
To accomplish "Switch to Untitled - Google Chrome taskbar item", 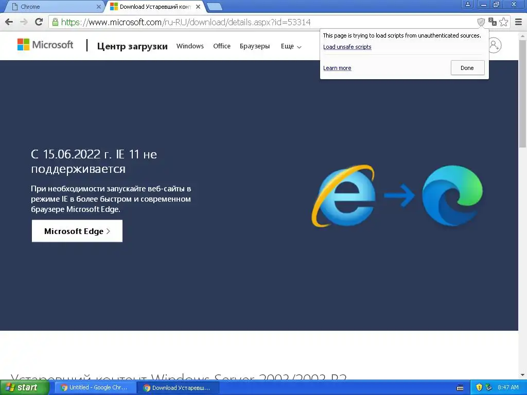I will tap(95, 388).
